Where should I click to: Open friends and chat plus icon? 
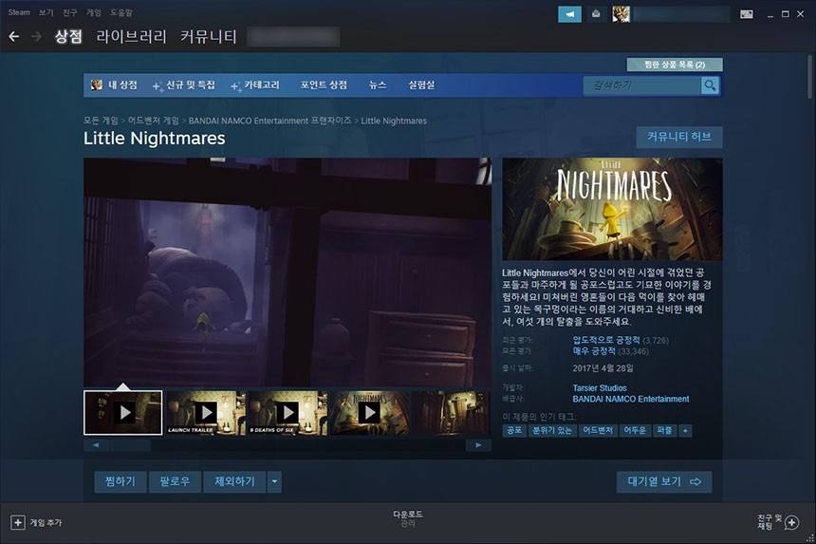(x=791, y=522)
